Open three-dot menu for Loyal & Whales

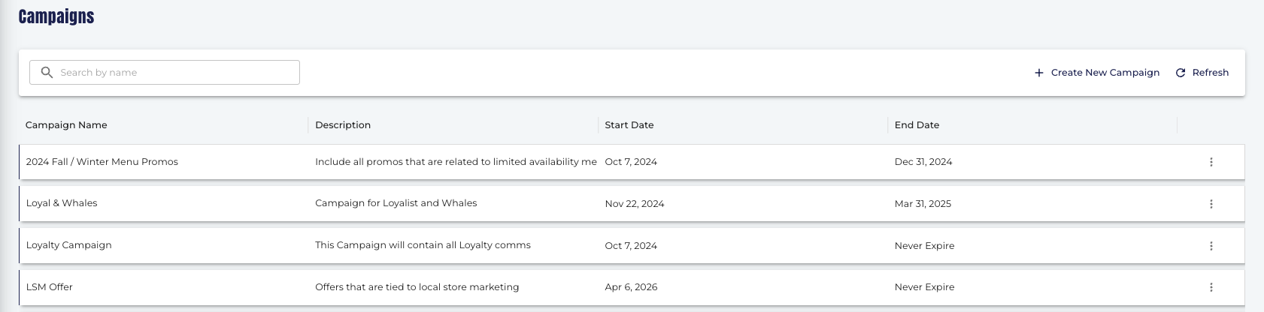pyautogui.click(x=1211, y=204)
